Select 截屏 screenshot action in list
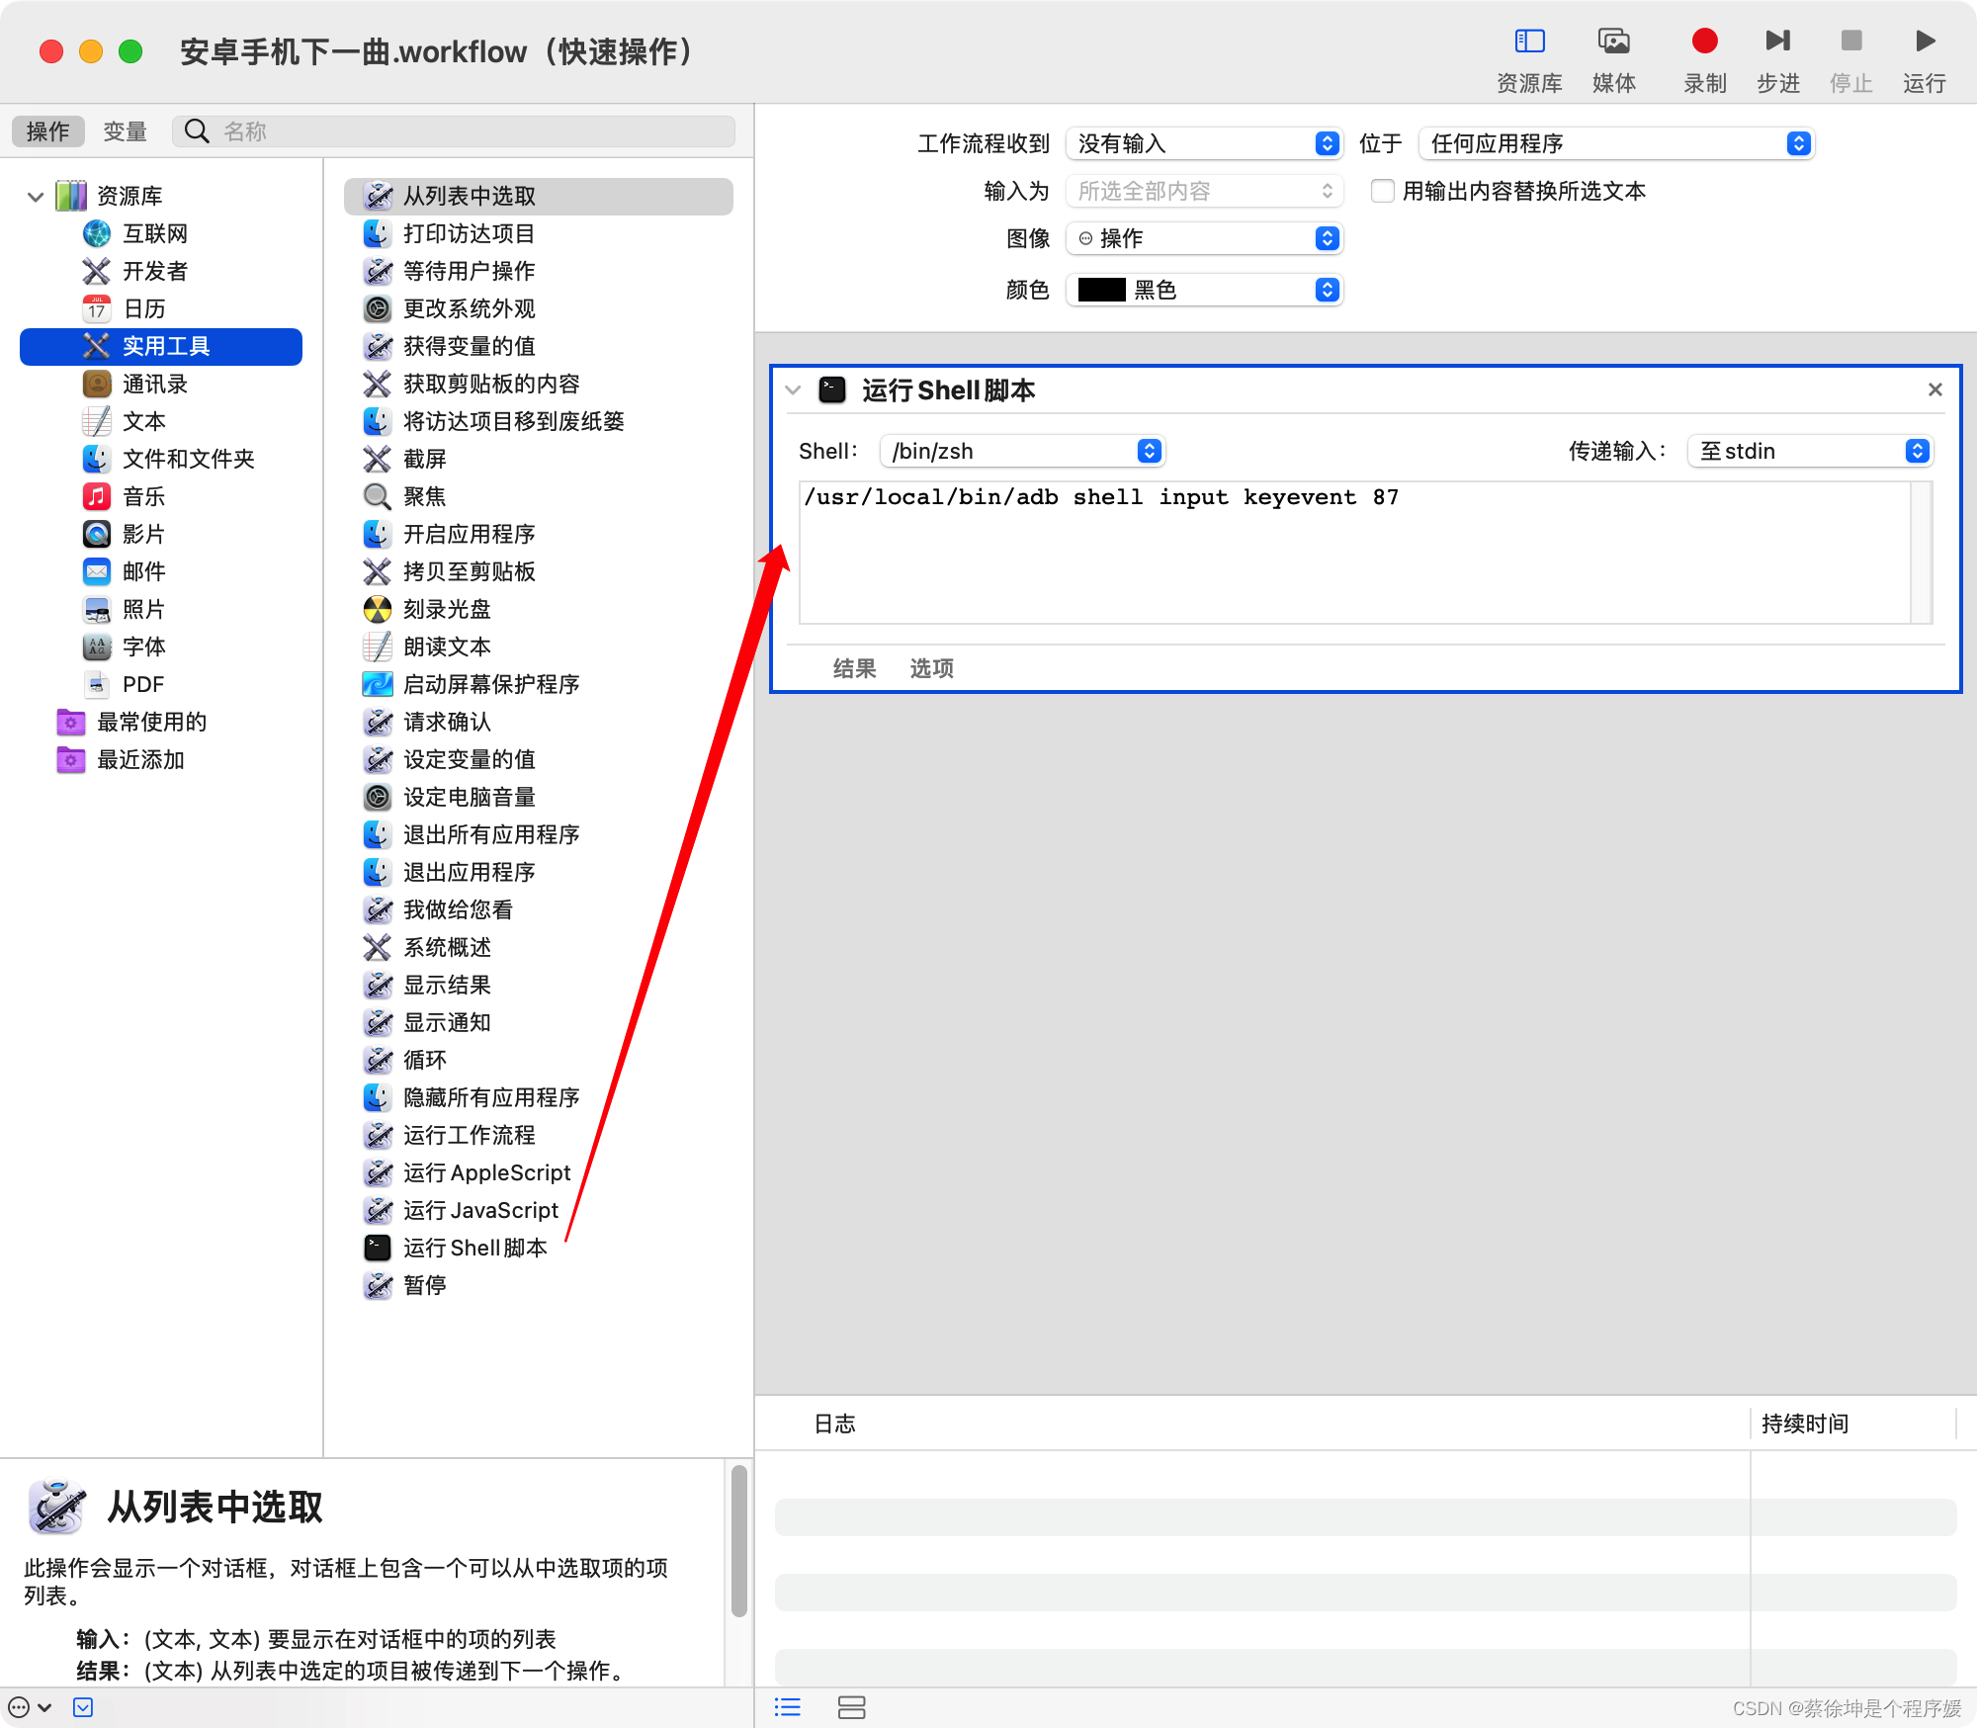 coord(425,459)
